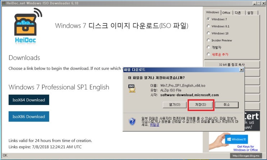The width and height of the screenshot is (267, 160).
Task: Select the Windows 7 radio button
Action: 208,19
